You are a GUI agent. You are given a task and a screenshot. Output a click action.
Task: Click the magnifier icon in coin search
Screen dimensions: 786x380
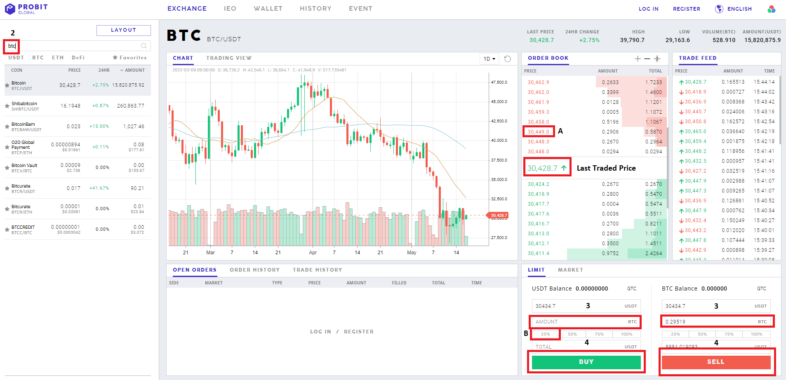[144, 46]
